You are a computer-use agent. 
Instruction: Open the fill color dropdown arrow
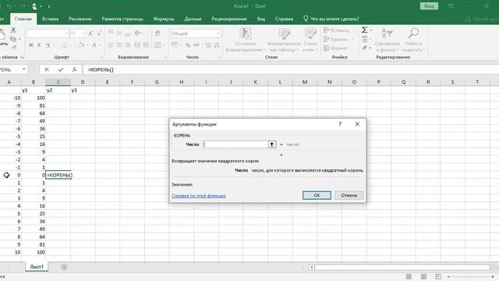87,45
